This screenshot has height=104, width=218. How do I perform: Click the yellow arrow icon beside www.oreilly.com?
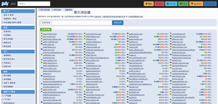42,89
